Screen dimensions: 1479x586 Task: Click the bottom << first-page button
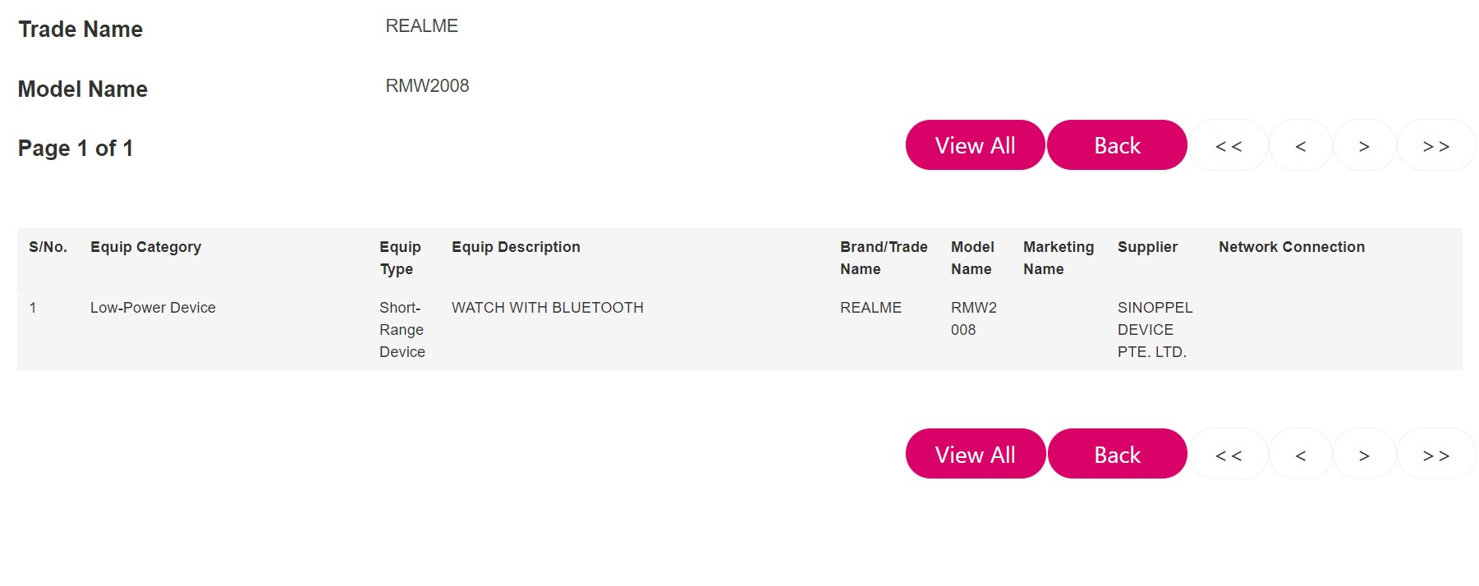[x=1229, y=455]
